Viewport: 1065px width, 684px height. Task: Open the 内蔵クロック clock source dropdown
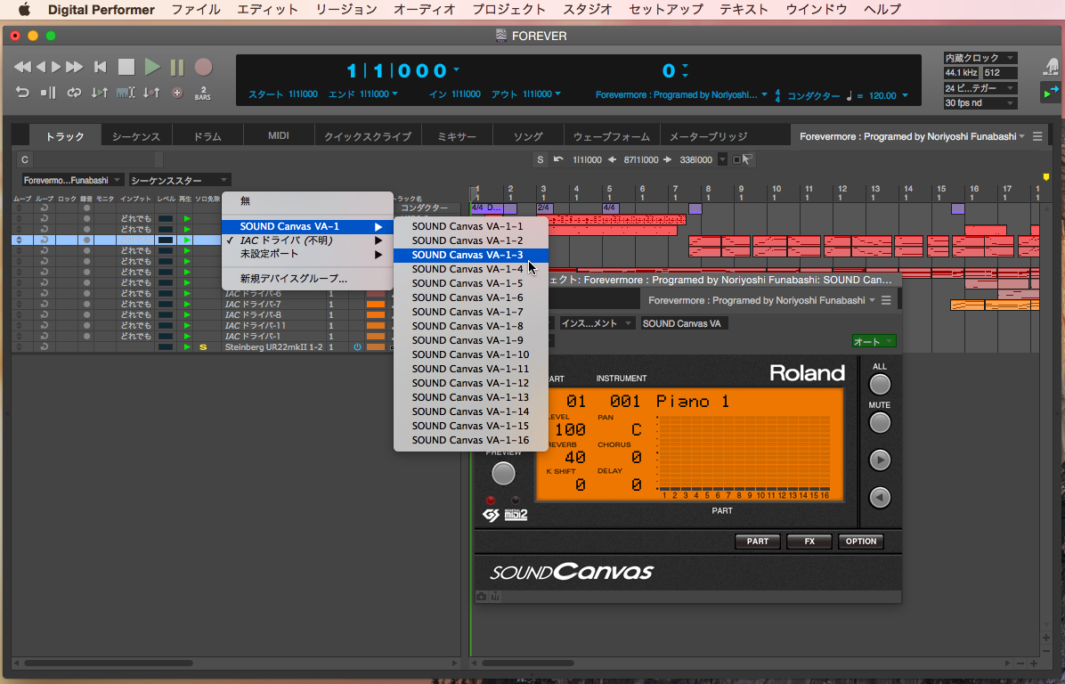coord(980,58)
